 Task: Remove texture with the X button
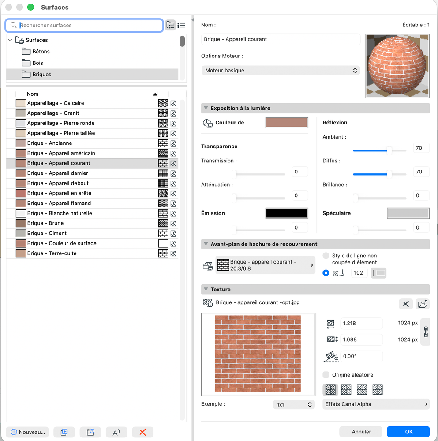point(406,304)
